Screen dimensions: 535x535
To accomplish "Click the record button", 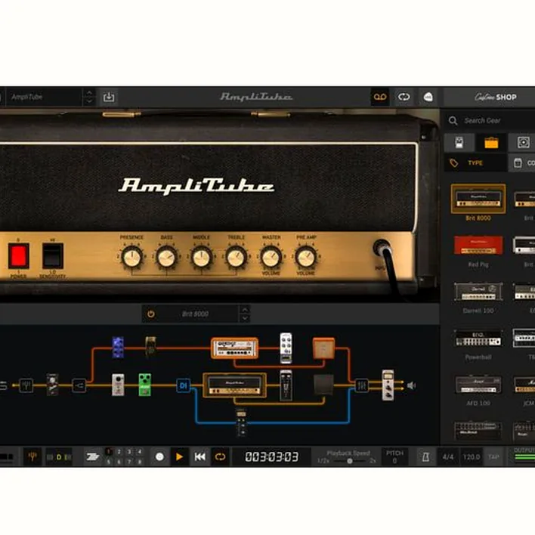I will (x=159, y=456).
